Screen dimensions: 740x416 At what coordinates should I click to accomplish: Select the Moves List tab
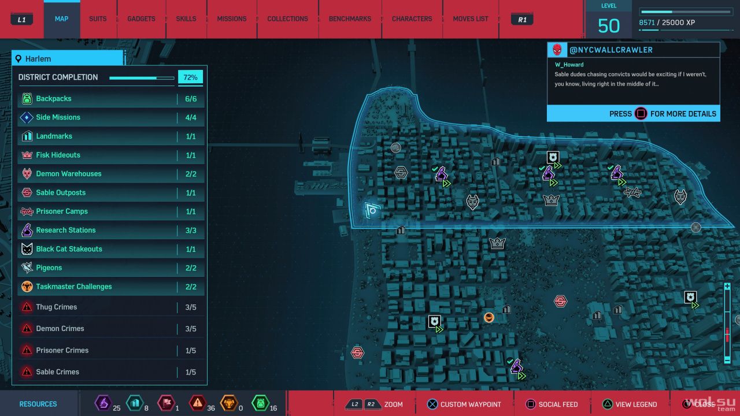pyautogui.click(x=471, y=19)
